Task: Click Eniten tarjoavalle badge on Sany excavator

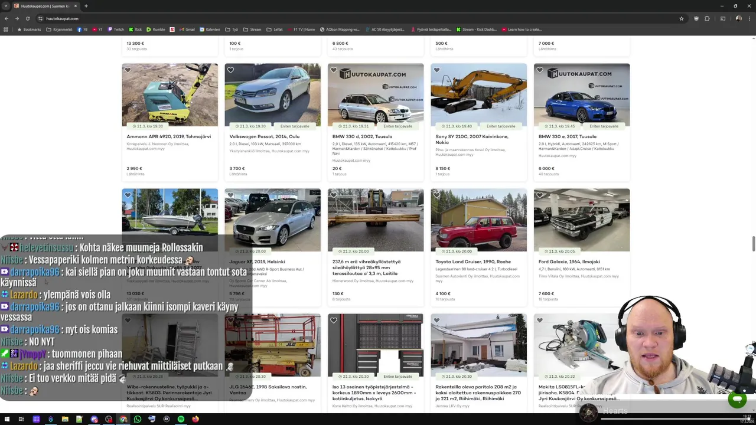Action: pyautogui.click(x=501, y=126)
